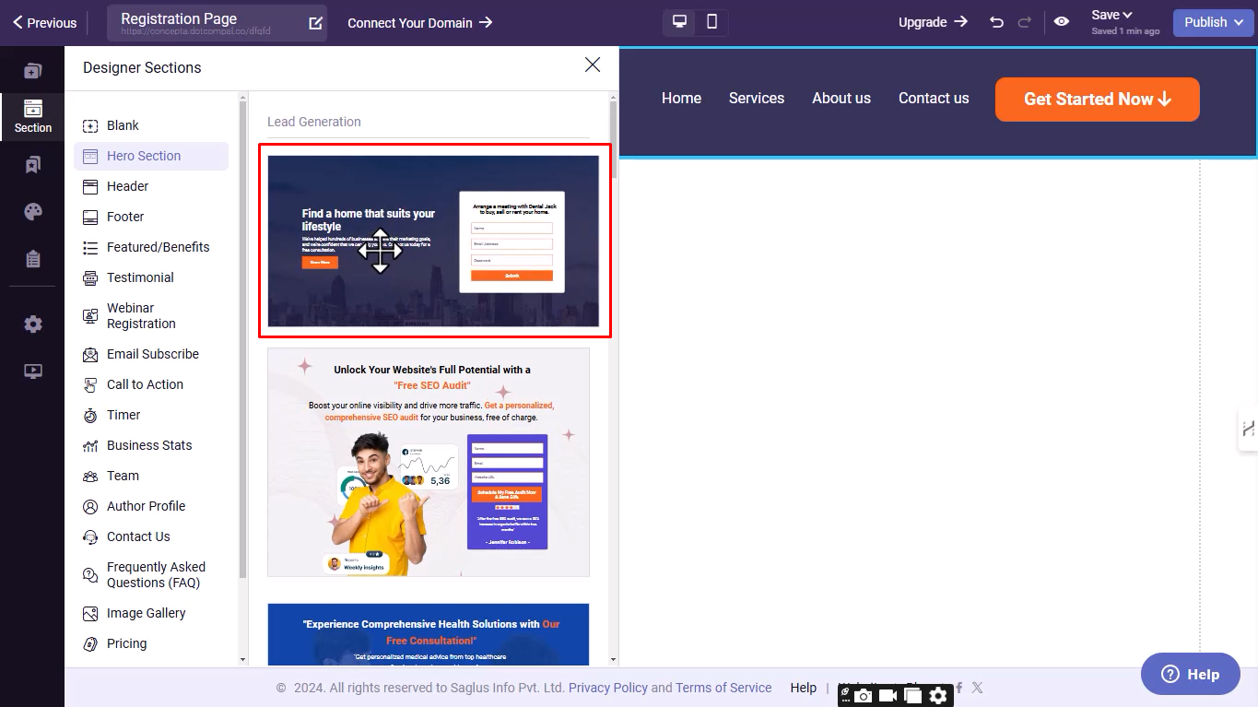Open Call to Action sections

pyautogui.click(x=151, y=384)
